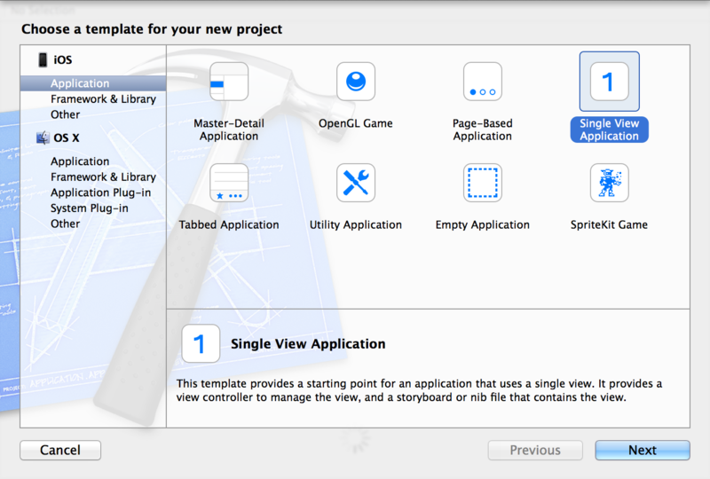Select Application under OS X
This screenshot has width=710, height=479.
coord(80,161)
